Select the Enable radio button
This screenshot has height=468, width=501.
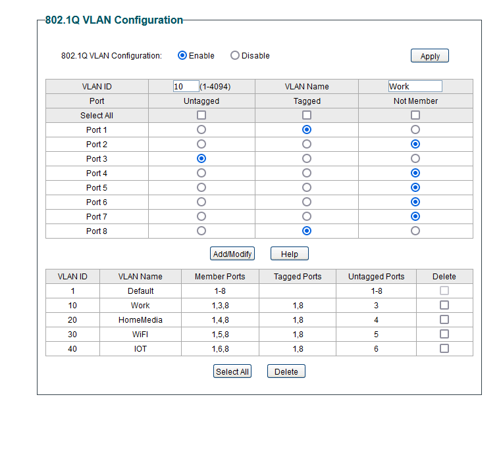(x=182, y=55)
